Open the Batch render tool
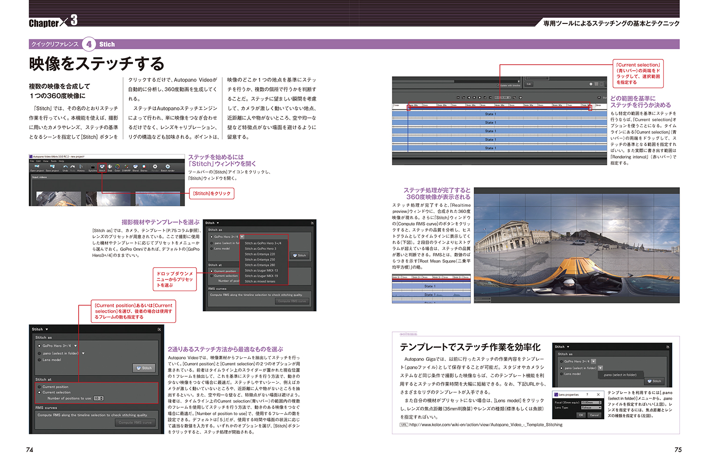709x468 pixels. tap(167, 167)
